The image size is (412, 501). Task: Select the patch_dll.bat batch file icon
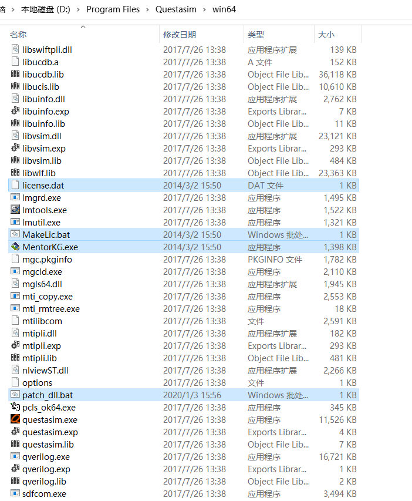(15, 395)
